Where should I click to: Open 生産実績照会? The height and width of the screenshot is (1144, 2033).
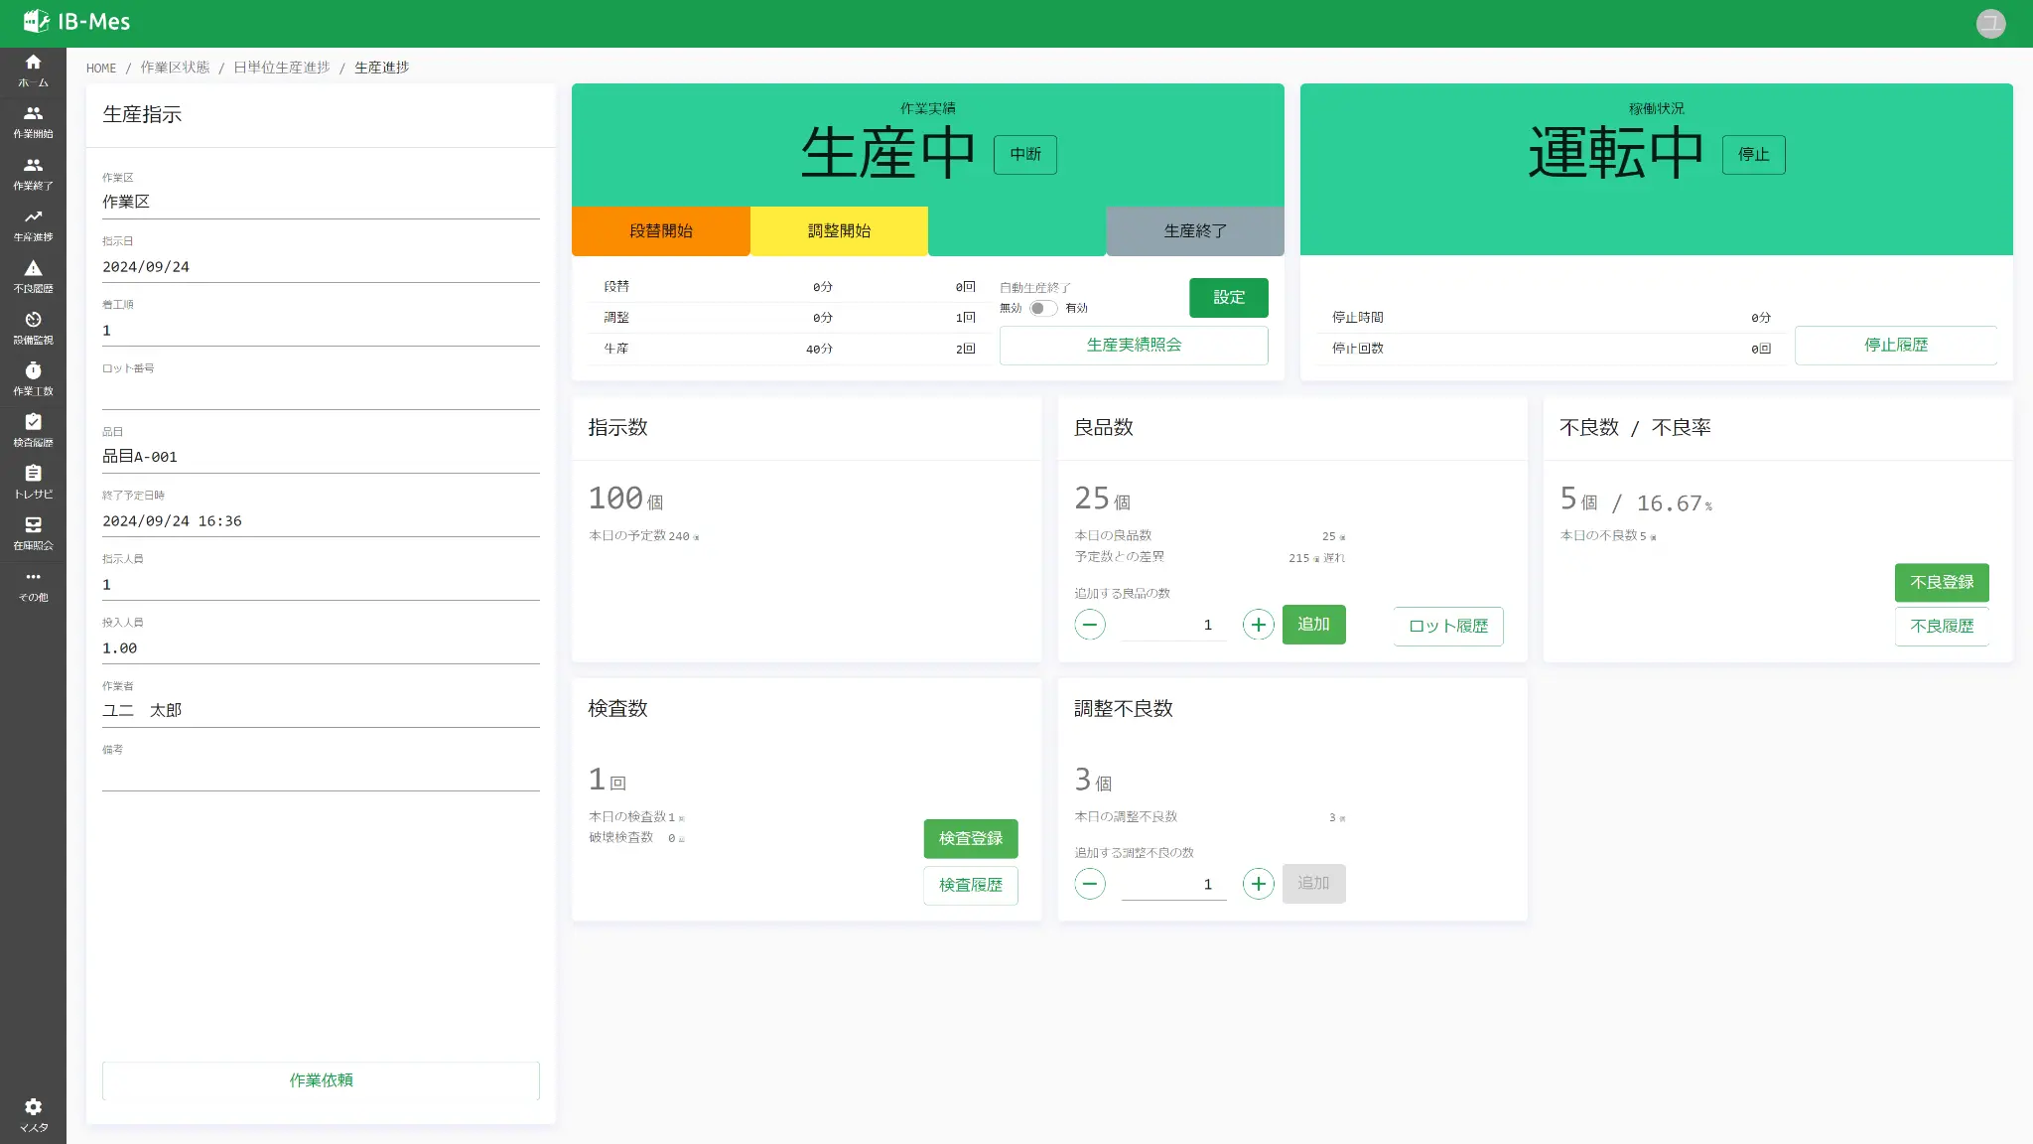(x=1134, y=346)
